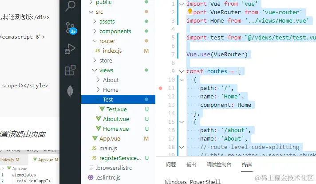
Task: Fold the comment block at line 18
Action: pyautogui.click(x=182, y=147)
